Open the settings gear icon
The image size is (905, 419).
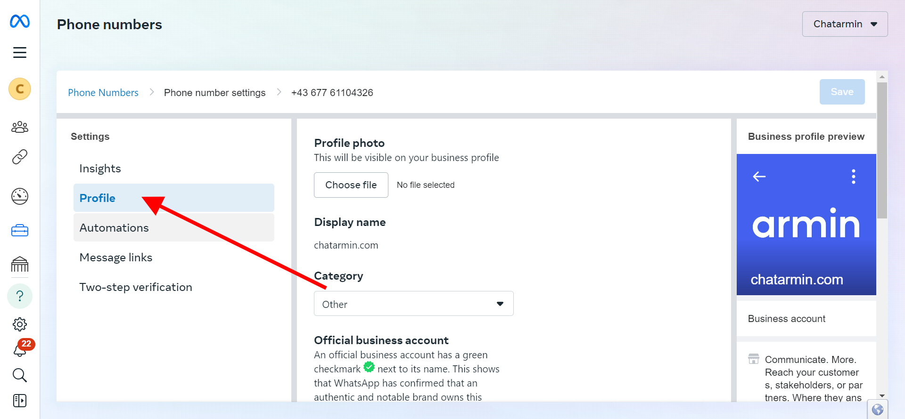click(x=20, y=324)
